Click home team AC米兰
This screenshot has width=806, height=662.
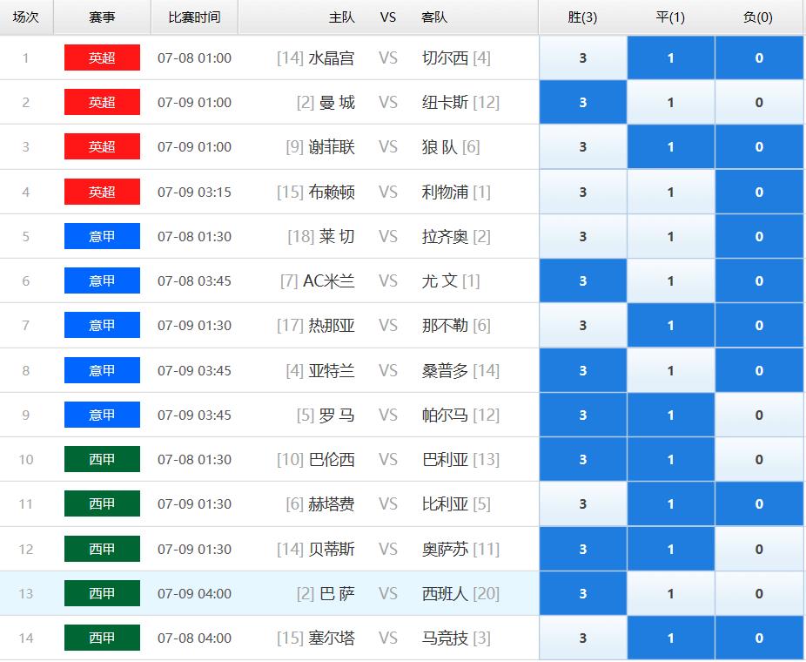pos(329,280)
